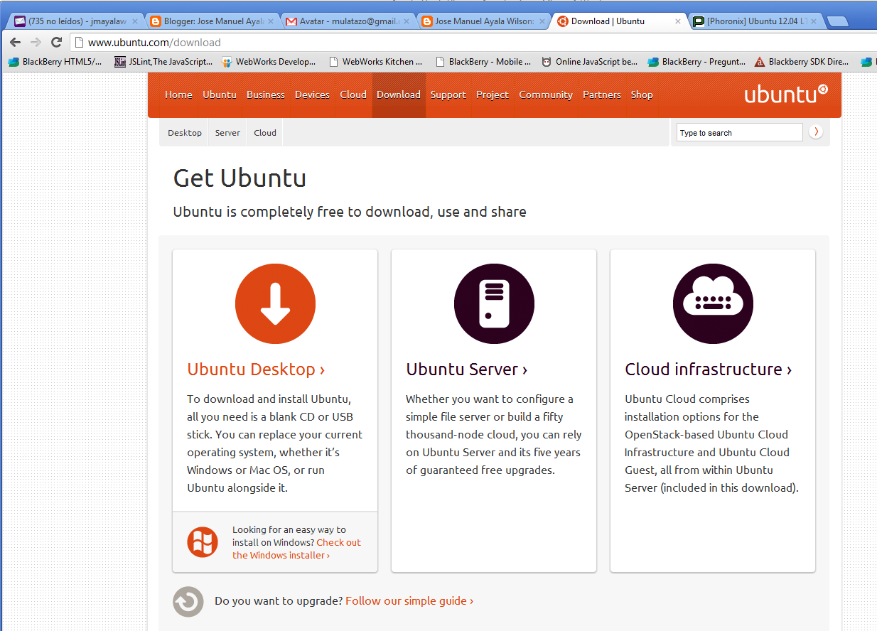Image resolution: width=877 pixels, height=631 pixels.
Task: Click the Windows logo installer icon
Action: (x=203, y=542)
